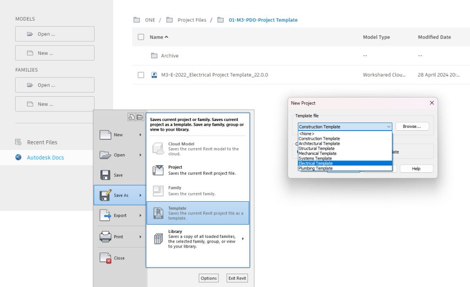Click the folder icon in Models Open button
This screenshot has width=470, height=287.
pos(30,34)
